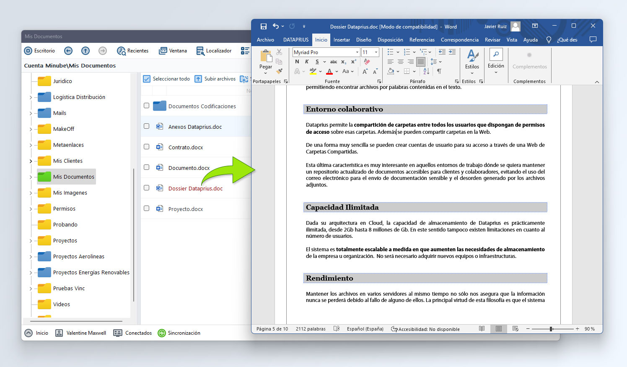Viewport: 627px width, 367px height.
Task: Click the Escritorio button
Action: coord(40,51)
